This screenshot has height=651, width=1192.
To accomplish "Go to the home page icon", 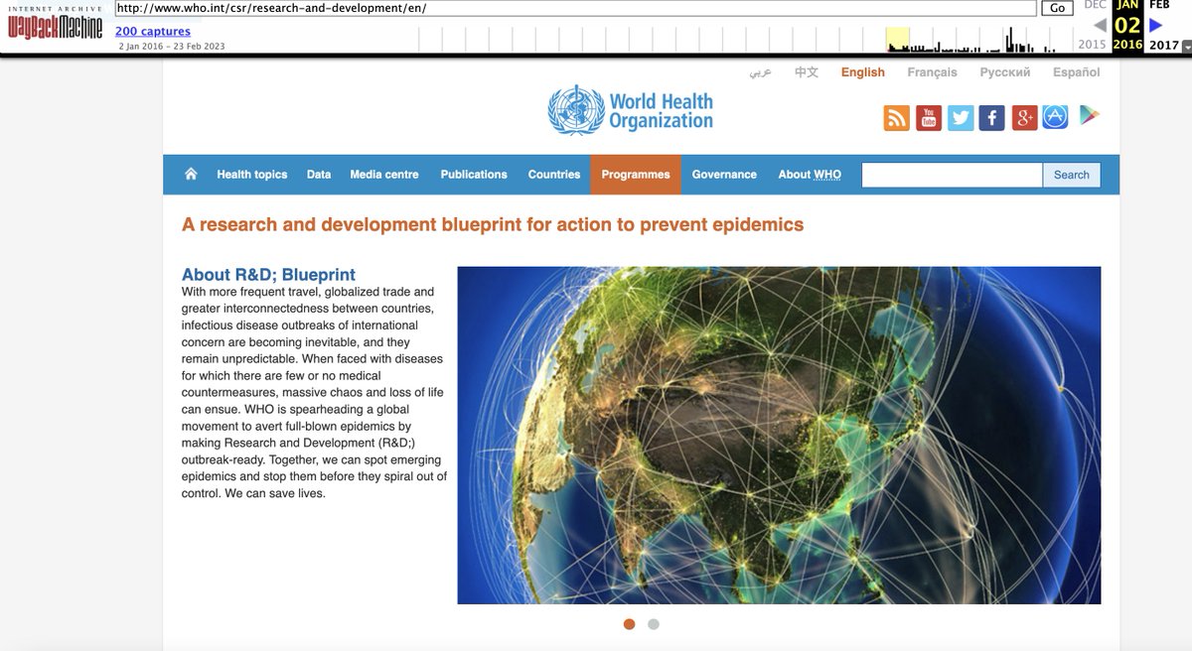I will pos(191,175).
